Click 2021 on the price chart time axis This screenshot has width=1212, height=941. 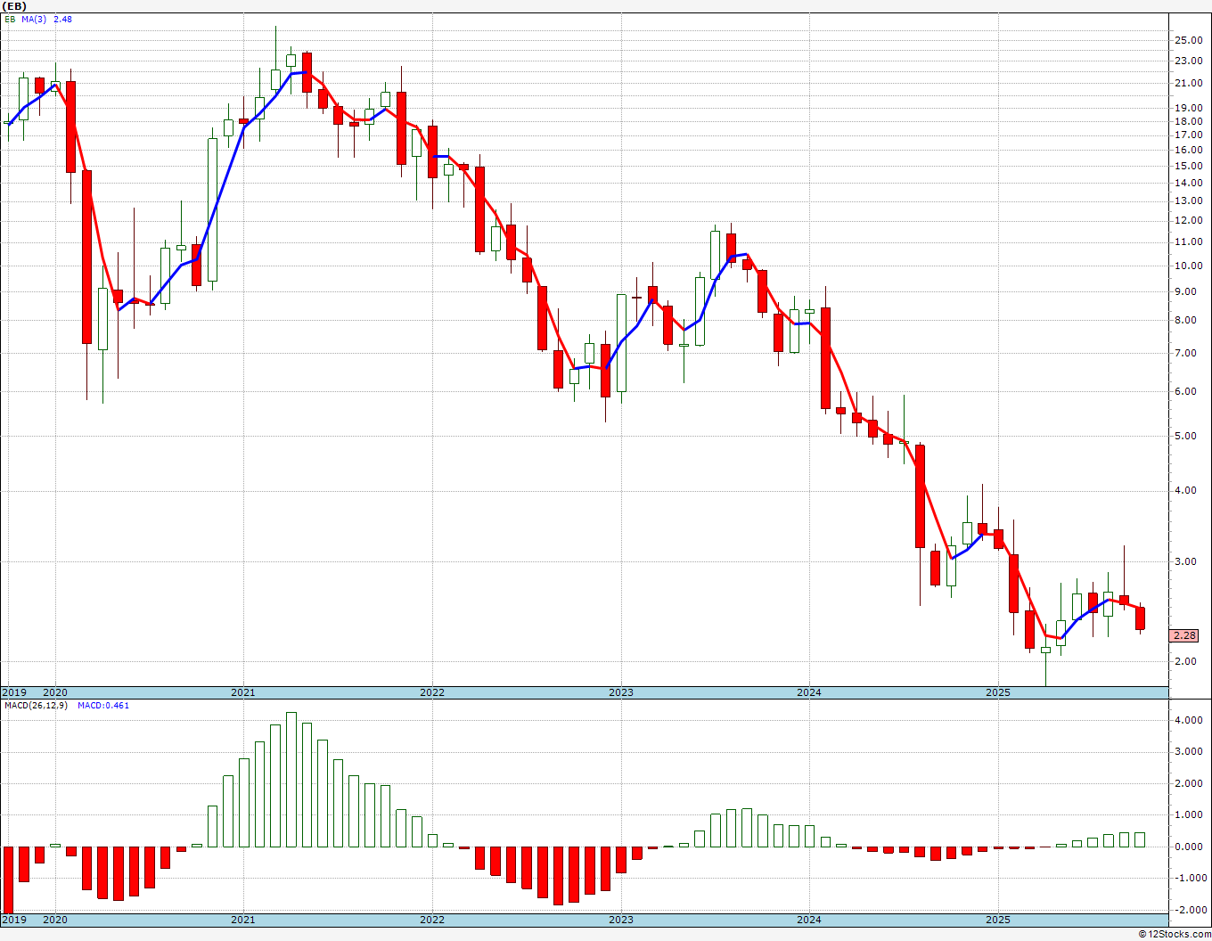243,692
